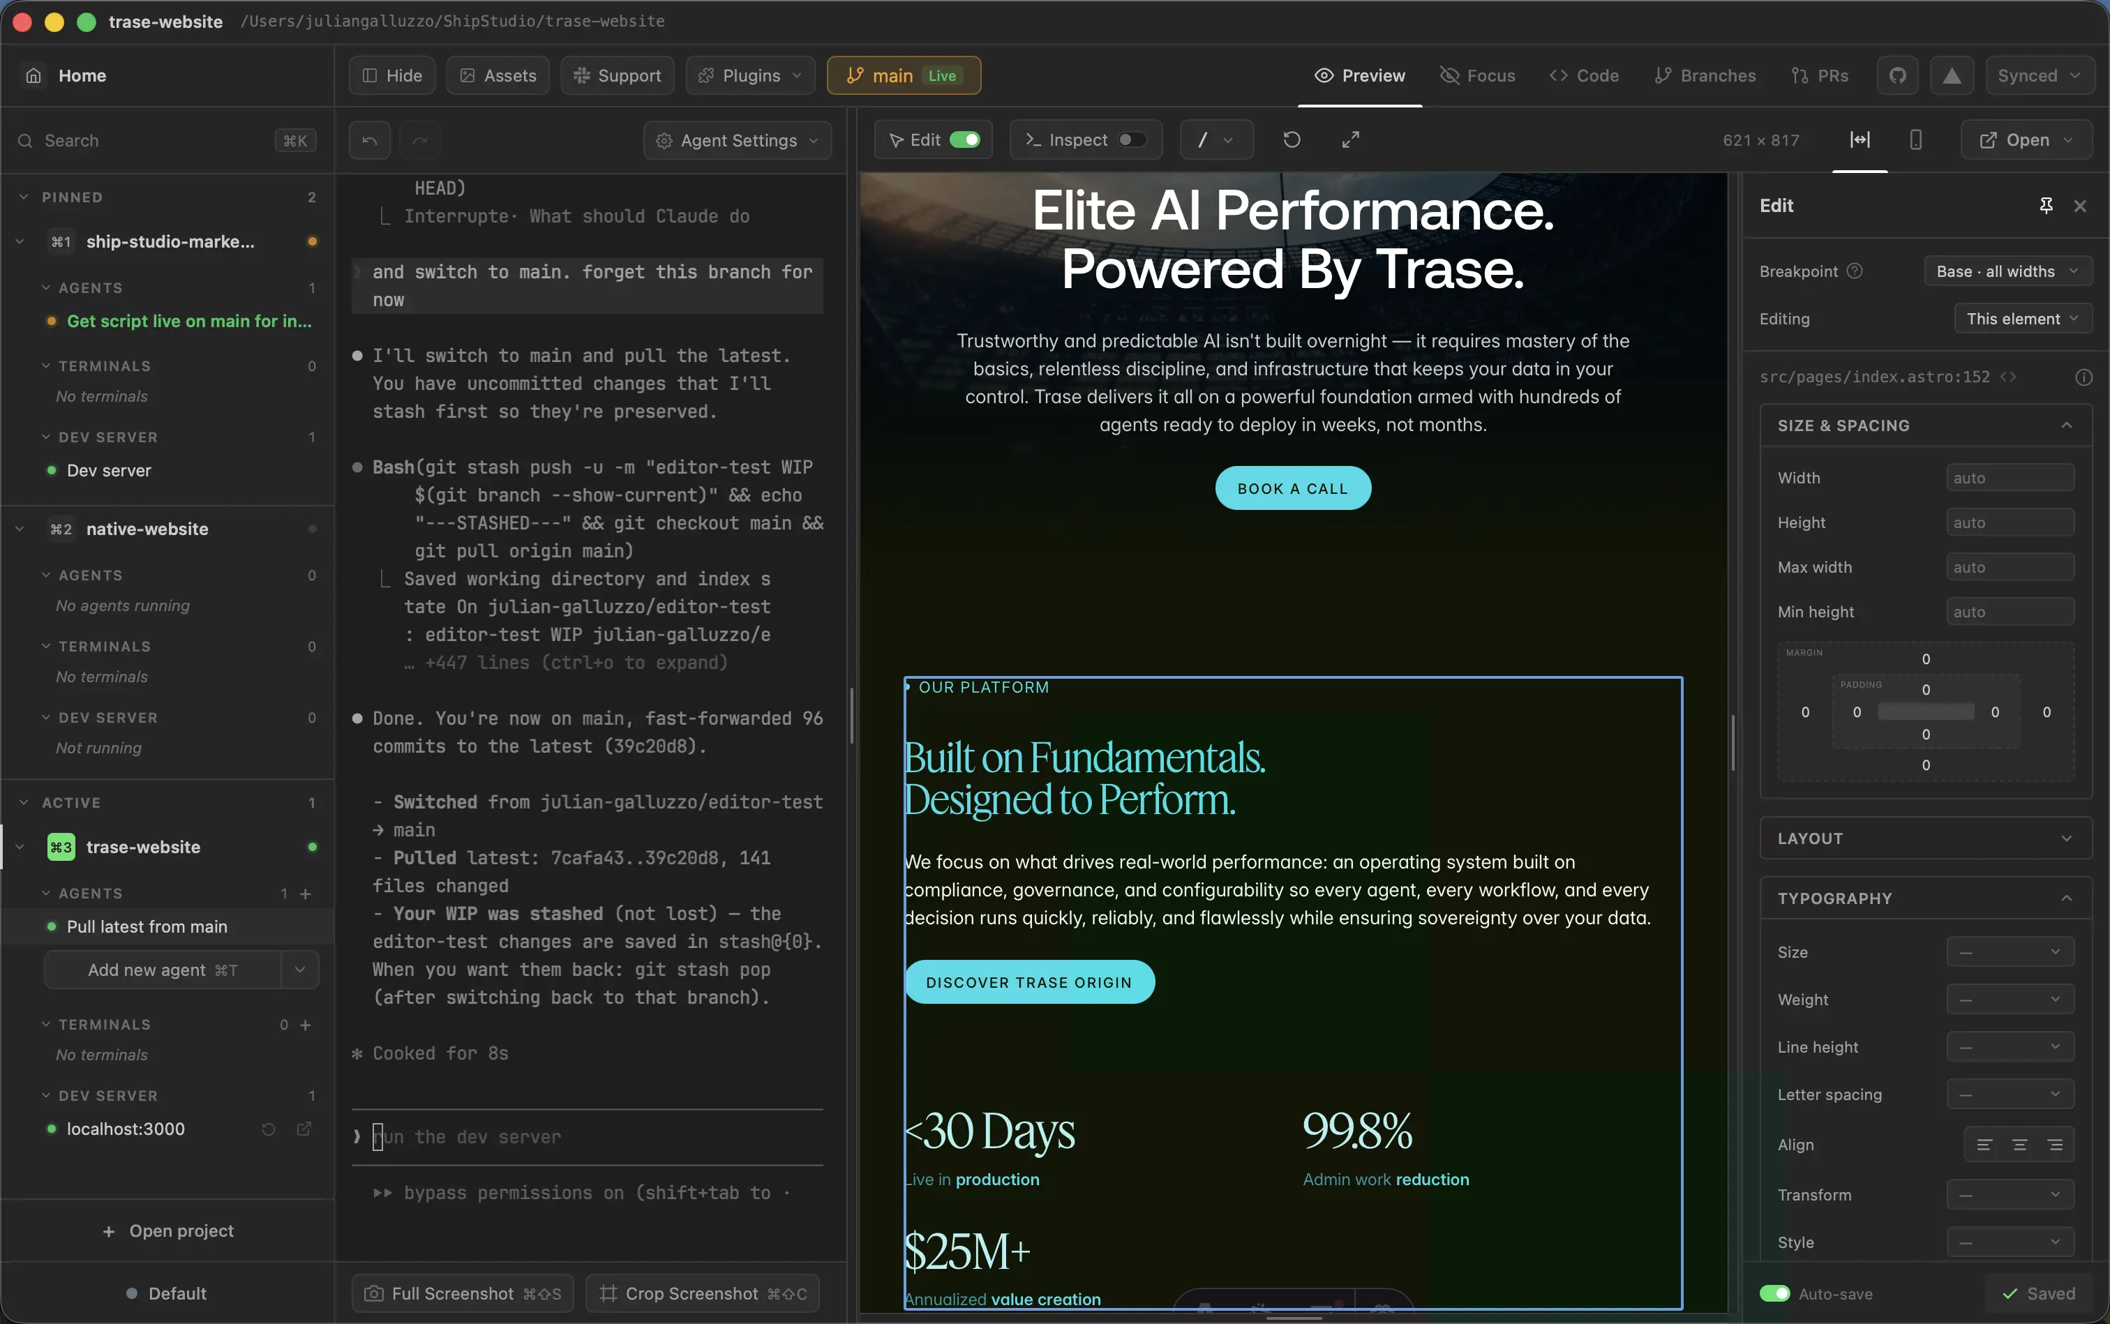Viewport: 2110px width, 1324px height.
Task: Click the Breakpoint help question icon
Action: [x=1854, y=271]
